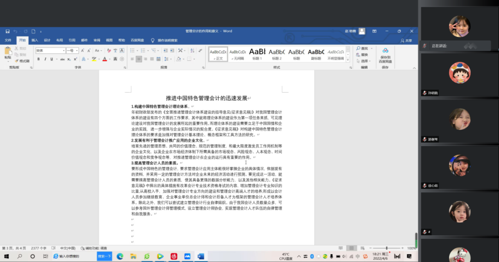The width and height of the screenshot is (499, 262).
Task: Switch to the Insert (插入) tab
Action: [35, 40]
